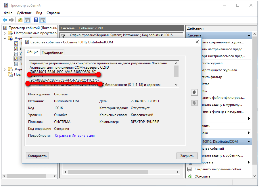The image size is (259, 187).
Task: Collapse the Система section in Actions pane
Action: 249,35
